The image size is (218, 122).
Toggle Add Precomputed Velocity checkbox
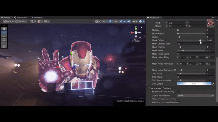click(178, 102)
